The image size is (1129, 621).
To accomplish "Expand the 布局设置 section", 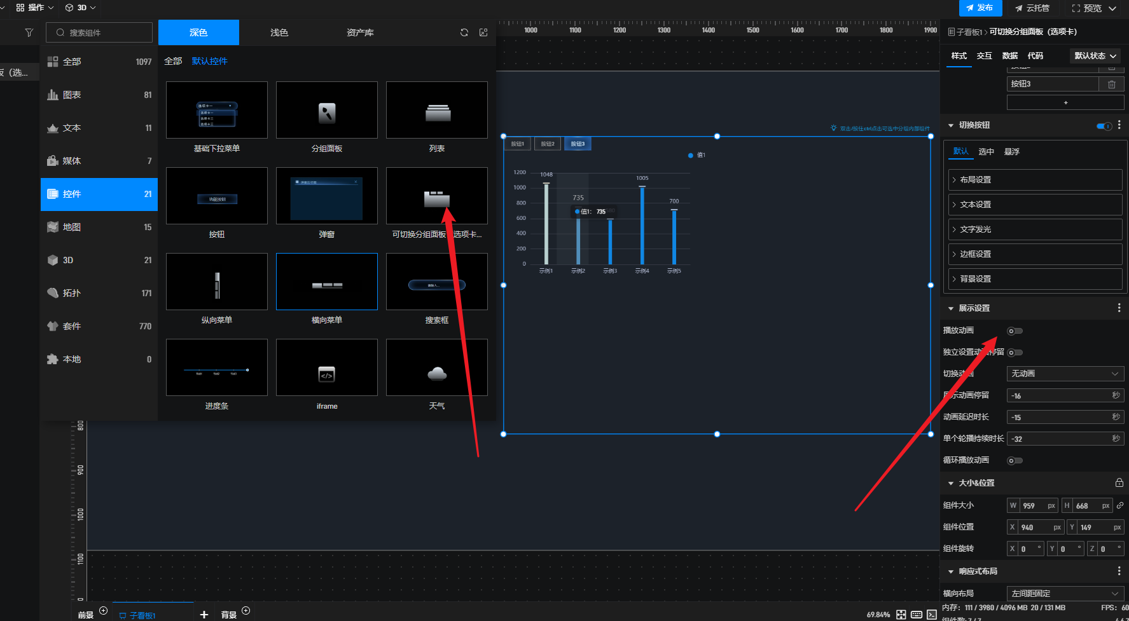I will click(1035, 180).
